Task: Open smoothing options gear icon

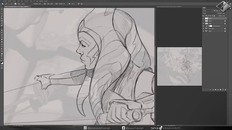Action: point(69,4)
